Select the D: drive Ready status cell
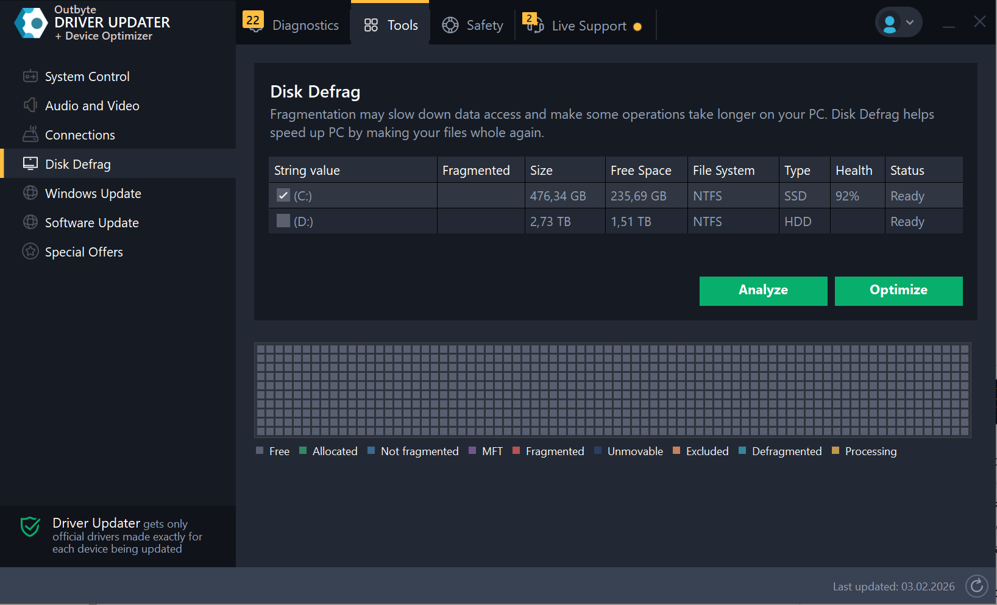This screenshot has height=605, width=997. point(907,222)
